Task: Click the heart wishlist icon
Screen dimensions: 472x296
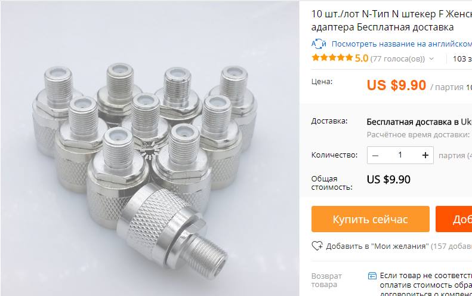Action: (x=317, y=246)
